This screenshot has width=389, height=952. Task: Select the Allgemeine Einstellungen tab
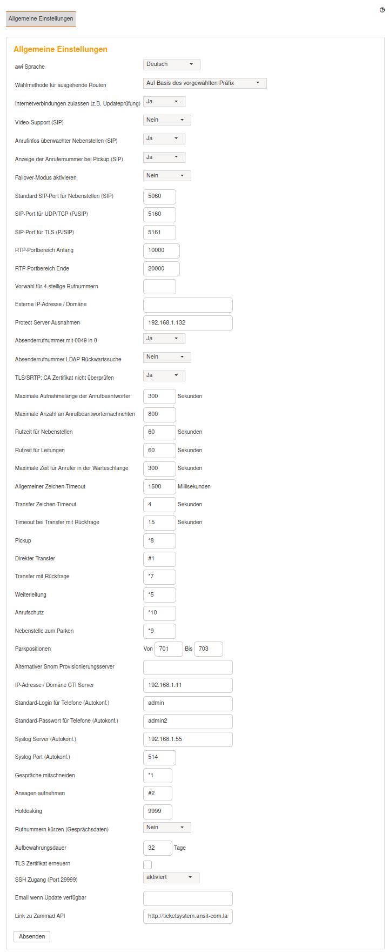coord(41,19)
